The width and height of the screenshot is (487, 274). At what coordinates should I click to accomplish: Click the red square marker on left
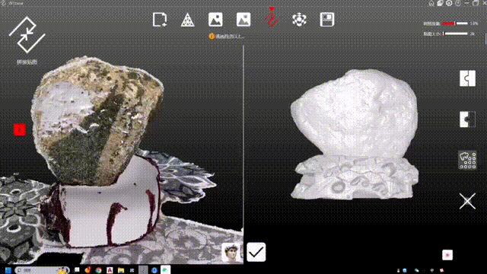20,130
